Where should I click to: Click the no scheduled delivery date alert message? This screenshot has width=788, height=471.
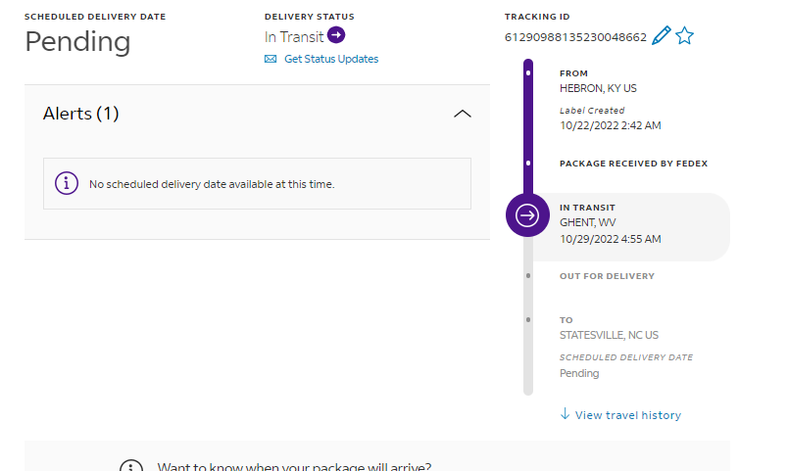[x=212, y=183]
